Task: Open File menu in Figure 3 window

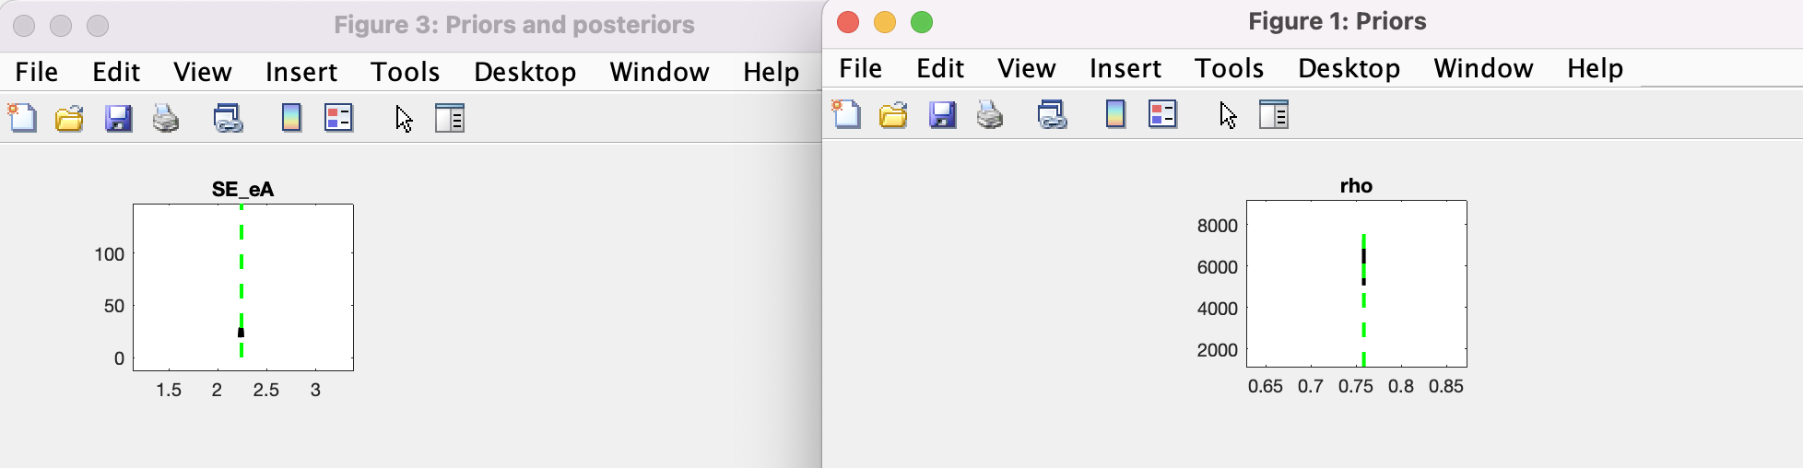Action: 37,72
